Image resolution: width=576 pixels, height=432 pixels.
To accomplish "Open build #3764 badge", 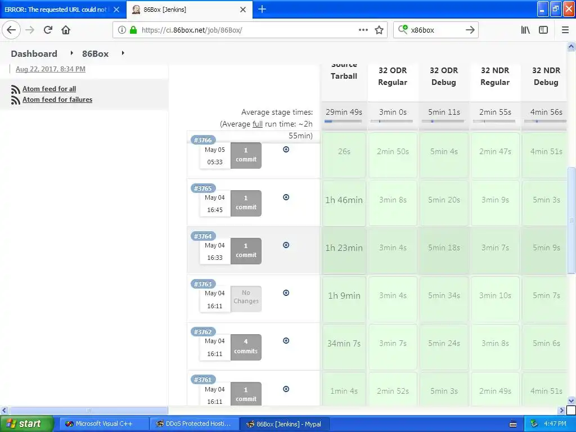I will pos(202,236).
